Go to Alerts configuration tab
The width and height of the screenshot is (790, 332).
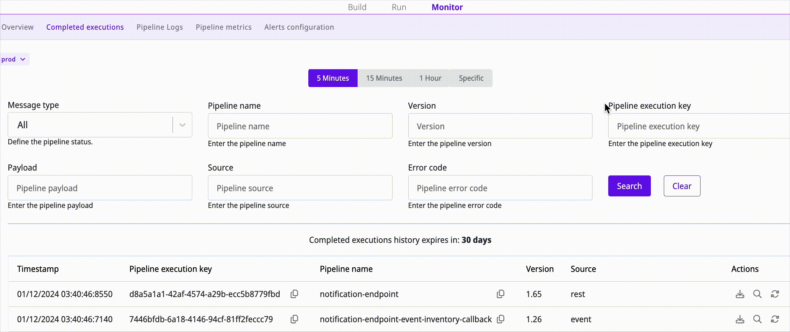[x=299, y=27]
